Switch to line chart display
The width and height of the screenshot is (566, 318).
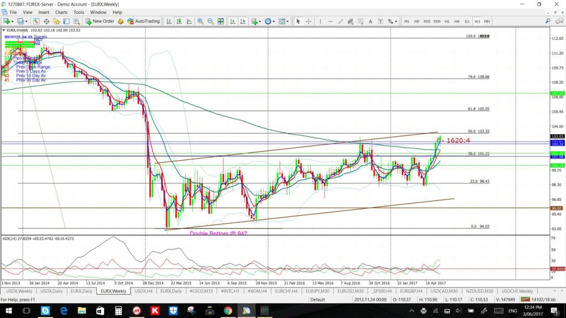click(x=189, y=22)
